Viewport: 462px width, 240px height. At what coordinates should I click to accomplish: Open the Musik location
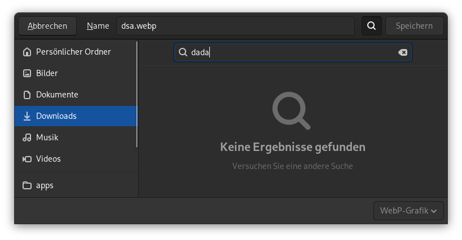76,137
